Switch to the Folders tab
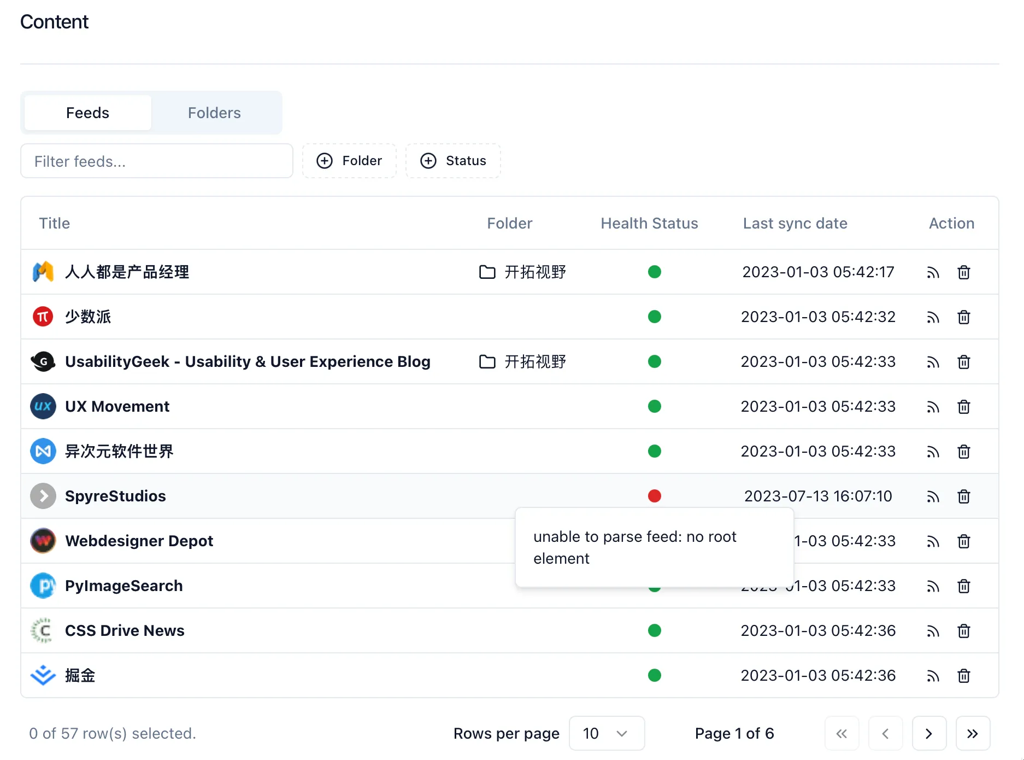 [x=214, y=113]
